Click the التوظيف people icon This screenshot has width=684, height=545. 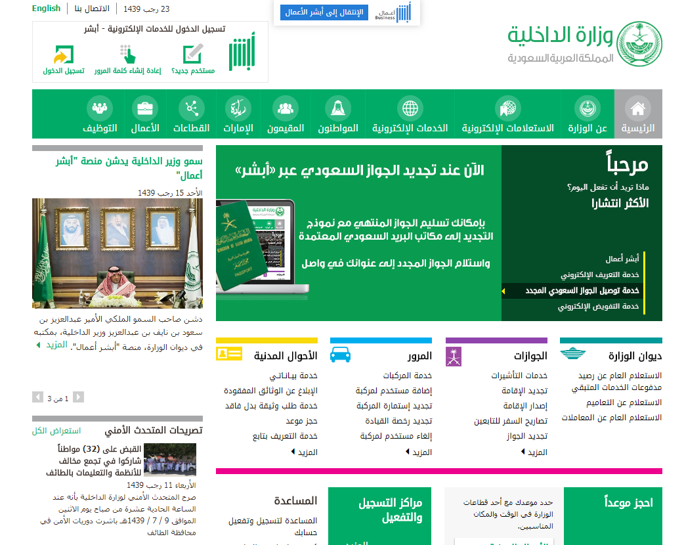(100, 108)
